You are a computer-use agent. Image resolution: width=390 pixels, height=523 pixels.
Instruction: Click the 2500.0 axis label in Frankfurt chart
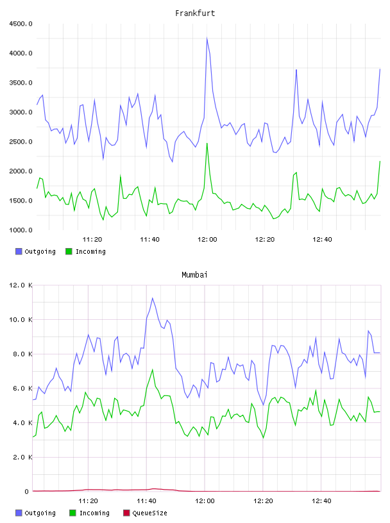click(x=21, y=142)
